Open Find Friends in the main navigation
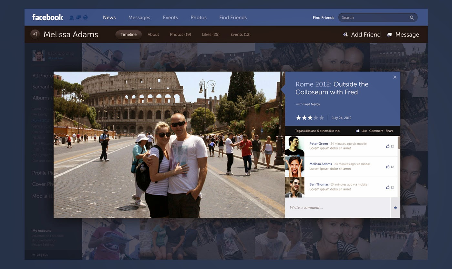 pos(233,18)
